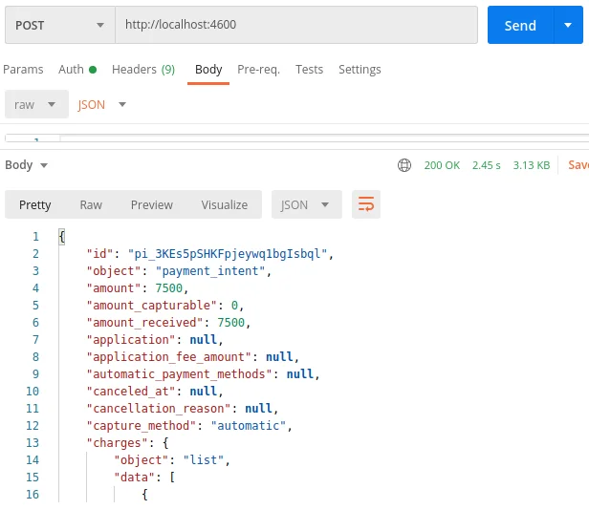Click the green Auth status dot
Image resolution: width=589 pixels, height=510 pixels.
point(93,70)
